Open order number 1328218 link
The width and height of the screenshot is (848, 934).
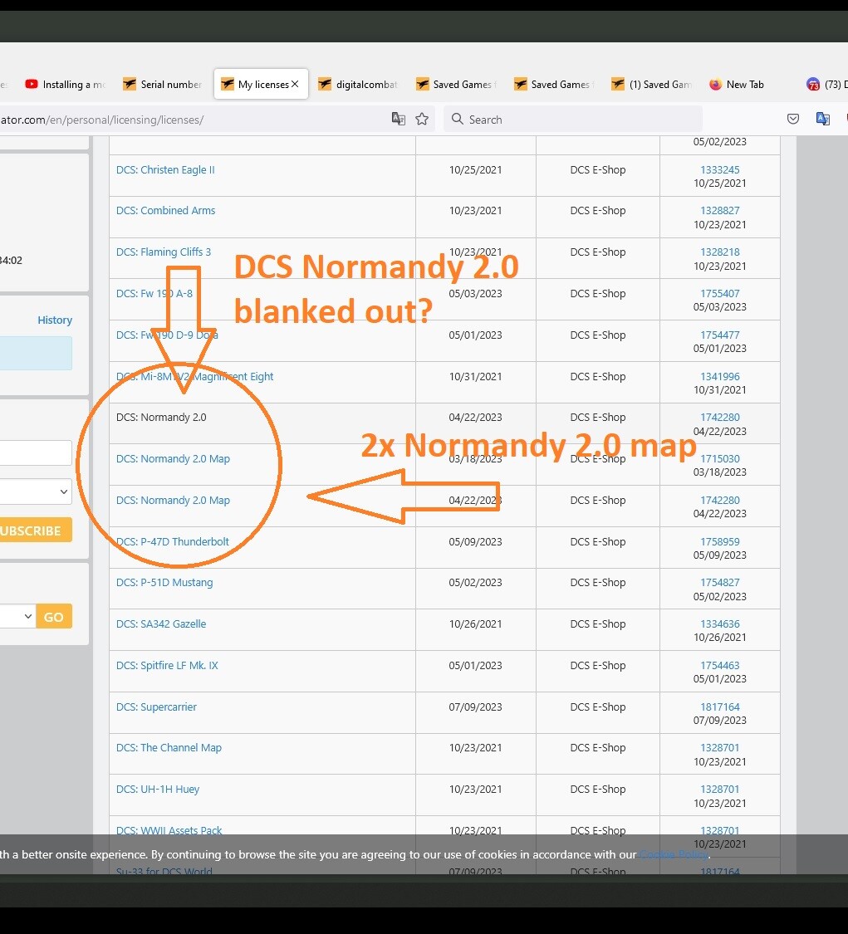[720, 252]
